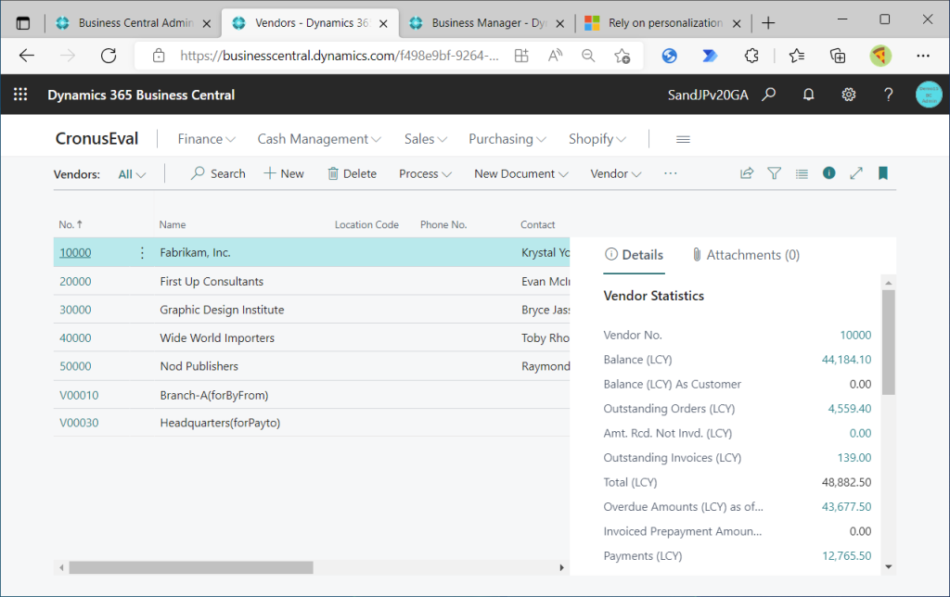Open vendor V00010 card
Viewport: 950px width, 597px height.
coord(79,396)
